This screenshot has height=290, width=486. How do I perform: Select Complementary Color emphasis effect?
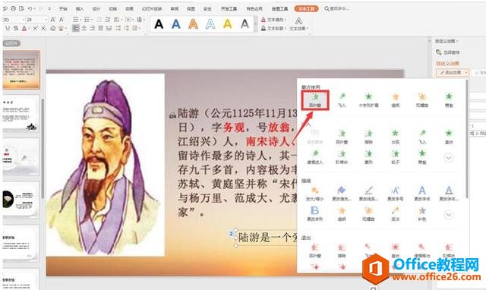[x=422, y=214]
